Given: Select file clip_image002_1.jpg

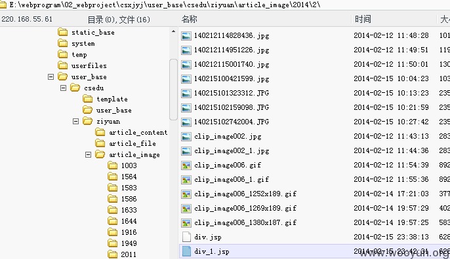Looking at the screenshot, I should click(x=232, y=151).
